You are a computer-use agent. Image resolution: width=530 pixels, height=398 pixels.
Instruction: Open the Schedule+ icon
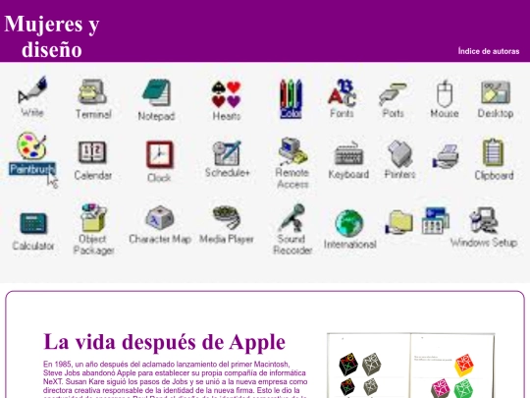click(227, 153)
